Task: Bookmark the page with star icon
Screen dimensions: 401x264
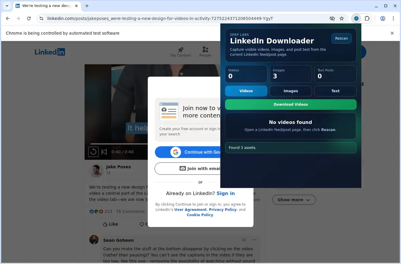Action: click(x=342, y=18)
